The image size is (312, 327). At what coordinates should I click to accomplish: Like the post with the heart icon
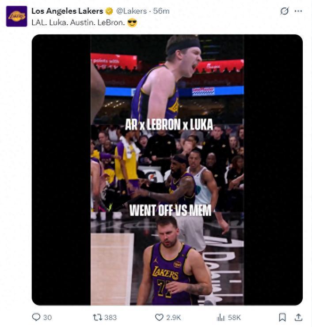(x=159, y=317)
